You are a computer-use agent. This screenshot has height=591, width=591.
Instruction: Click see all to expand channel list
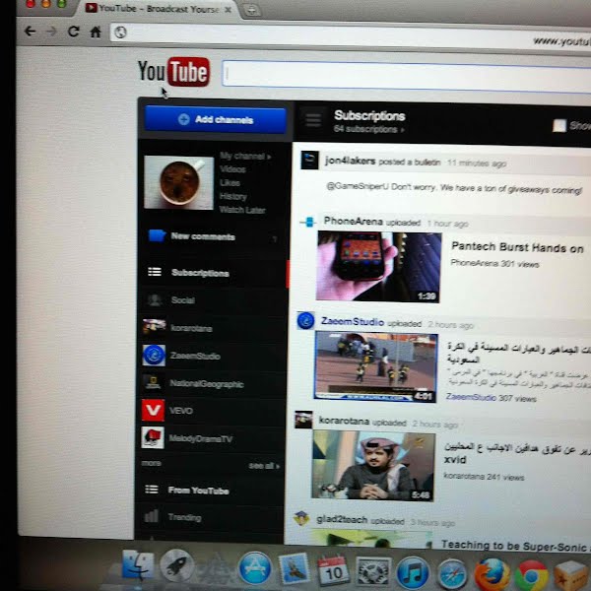click(x=263, y=464)
